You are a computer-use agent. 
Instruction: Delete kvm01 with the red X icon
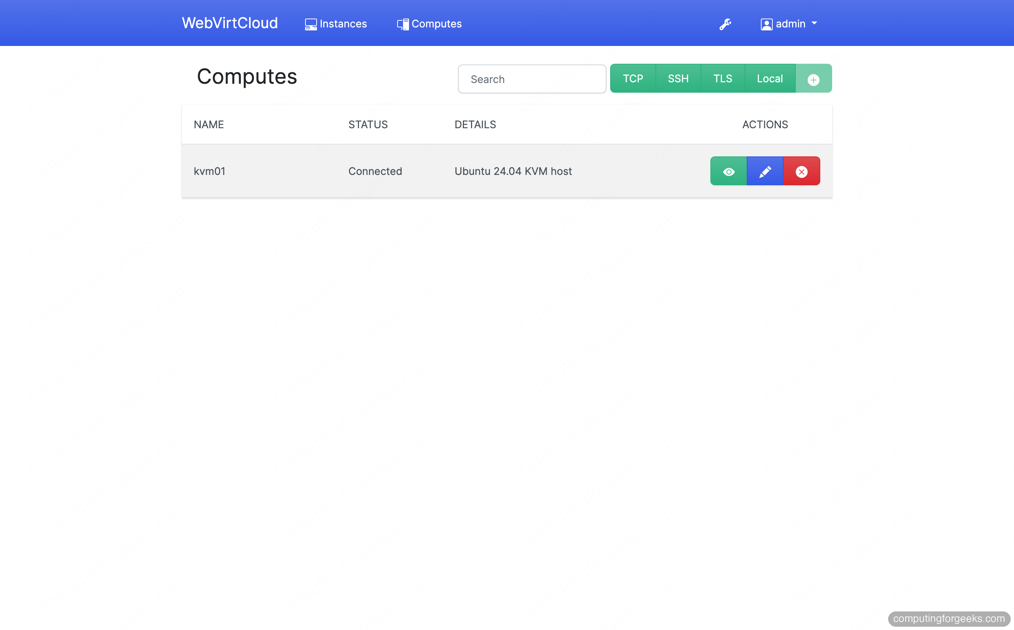tap(802, 171)
